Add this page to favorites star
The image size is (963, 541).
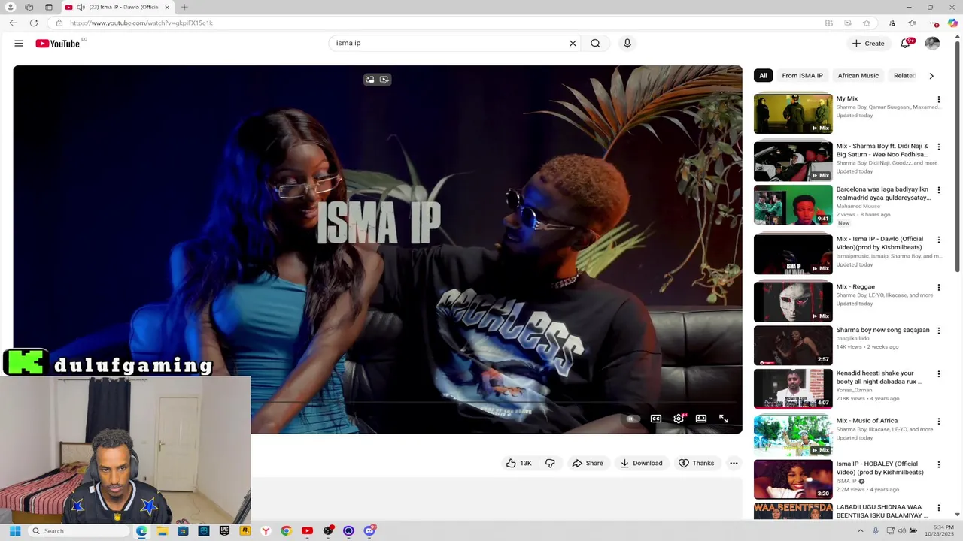click(x=867, y=23)
